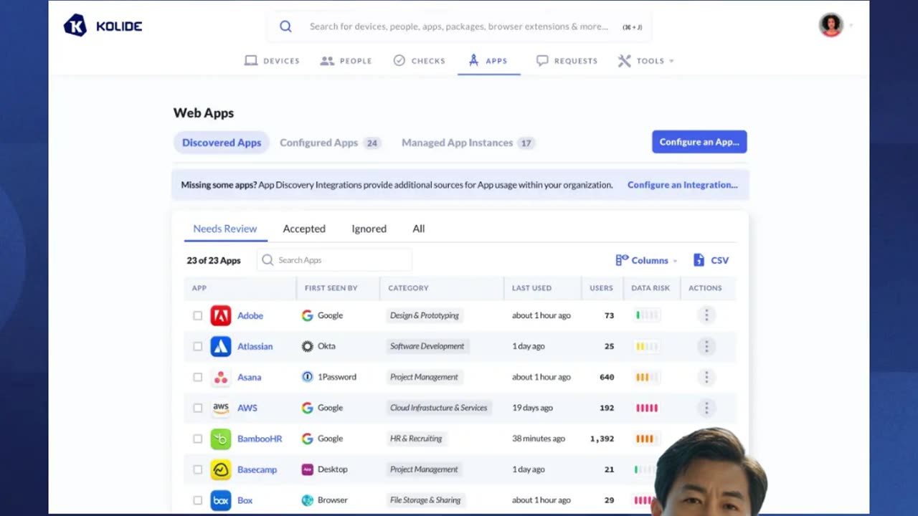Click the AWS app icon
Viewport: 918px width, 516px height.
point(221,408)
